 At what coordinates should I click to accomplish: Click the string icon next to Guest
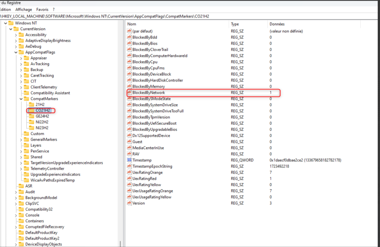tap(129, 142)
